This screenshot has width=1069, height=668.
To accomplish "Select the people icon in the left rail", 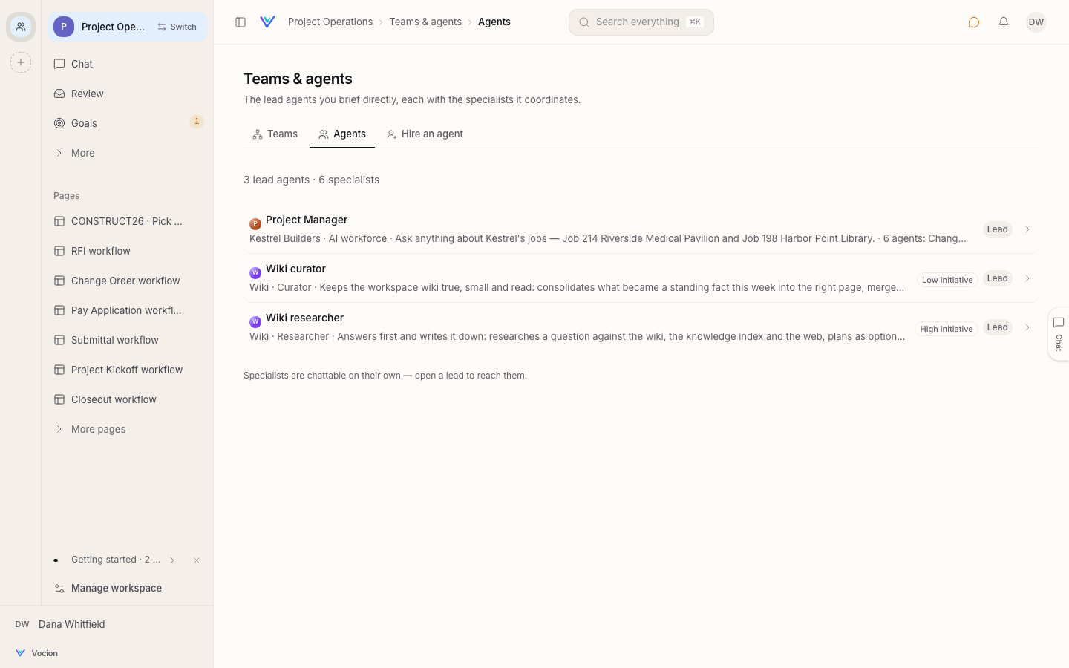I will pyautogui.click(x=21, y=27).
